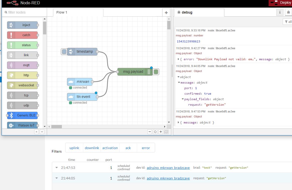Click the canvas vertical scrollbar thumb
292x190 pixels.
click(169, 25)
